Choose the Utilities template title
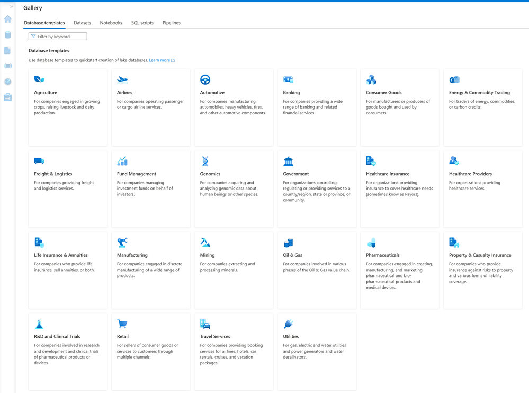The width and height of the screenshot is (529, 393). 291,336
